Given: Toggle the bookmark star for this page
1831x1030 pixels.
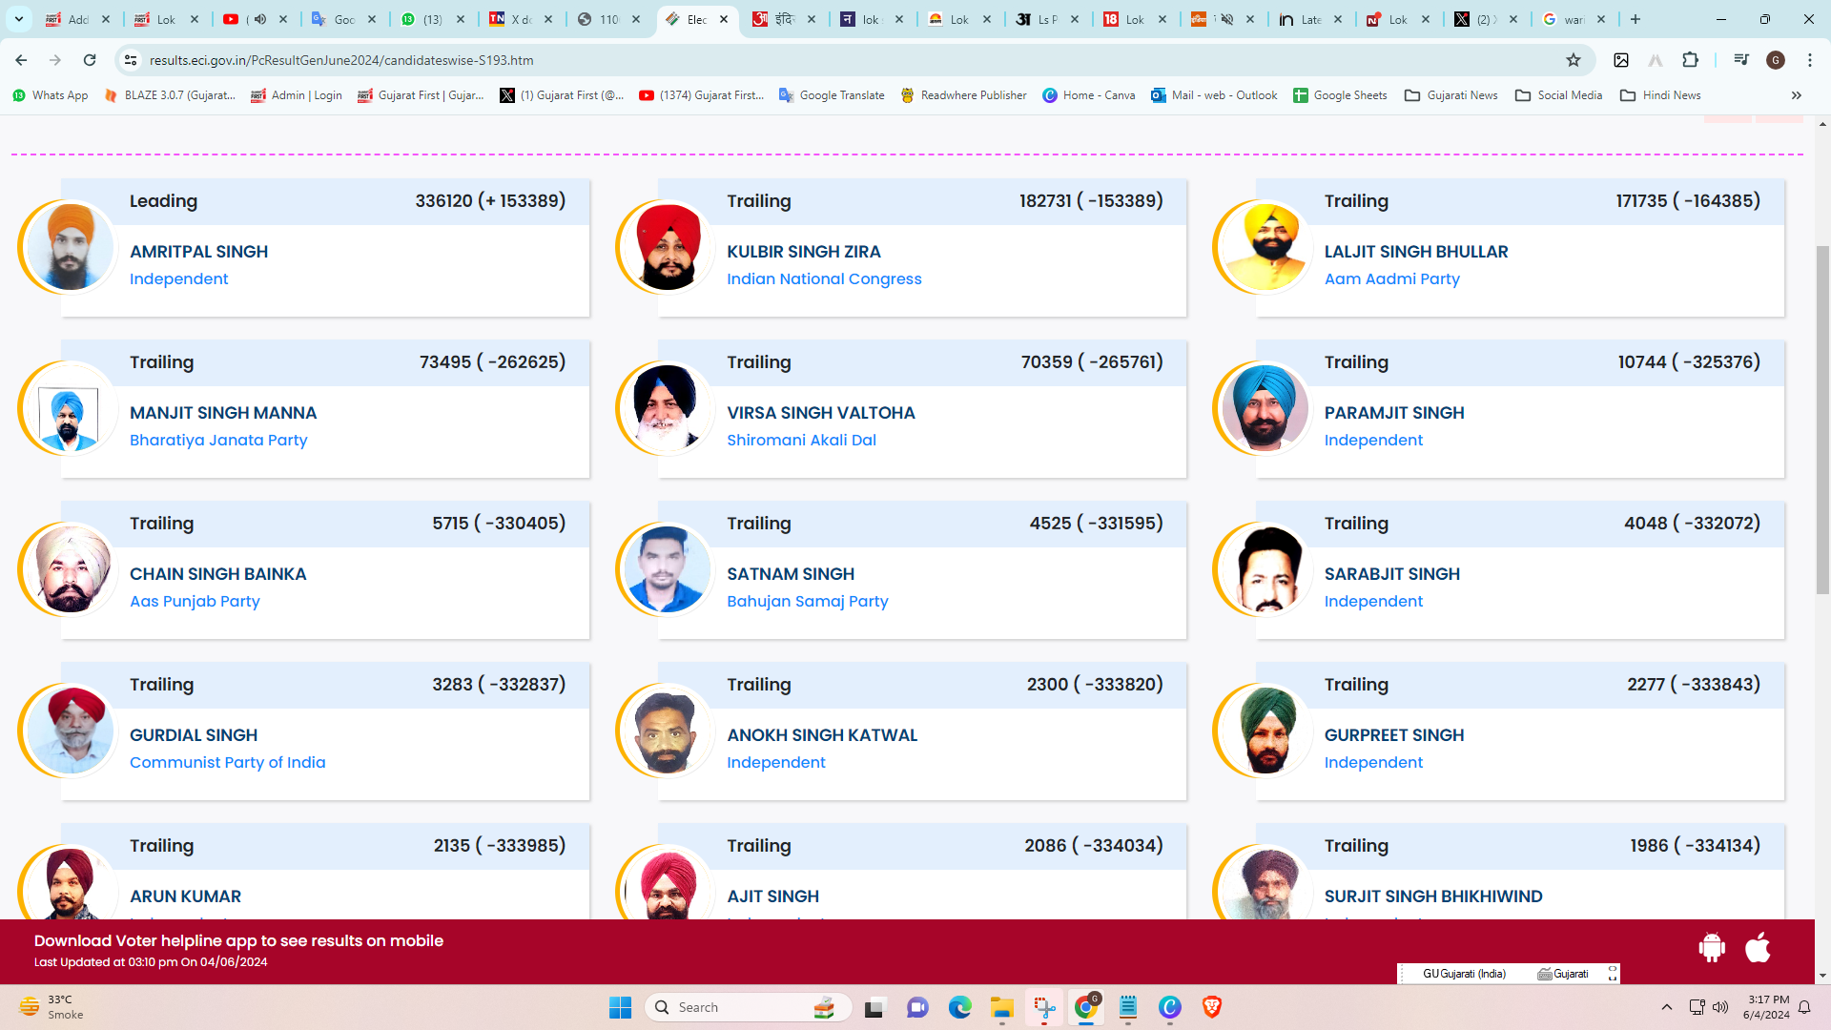Looking at the screenshot, I should (x=1573, y=59).
